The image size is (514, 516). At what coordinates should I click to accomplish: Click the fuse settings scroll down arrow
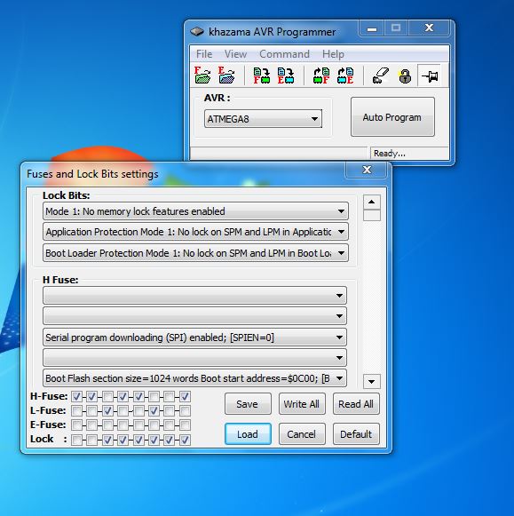point(372,381)
